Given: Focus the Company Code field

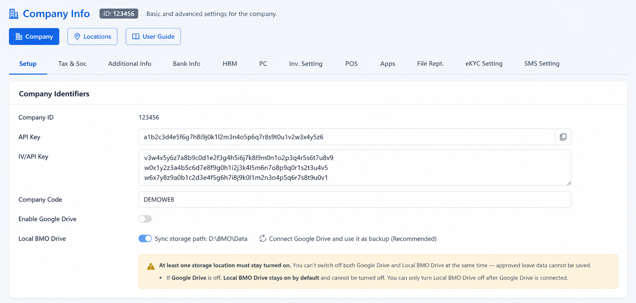Looking at the screenshot, I should 355,199.
